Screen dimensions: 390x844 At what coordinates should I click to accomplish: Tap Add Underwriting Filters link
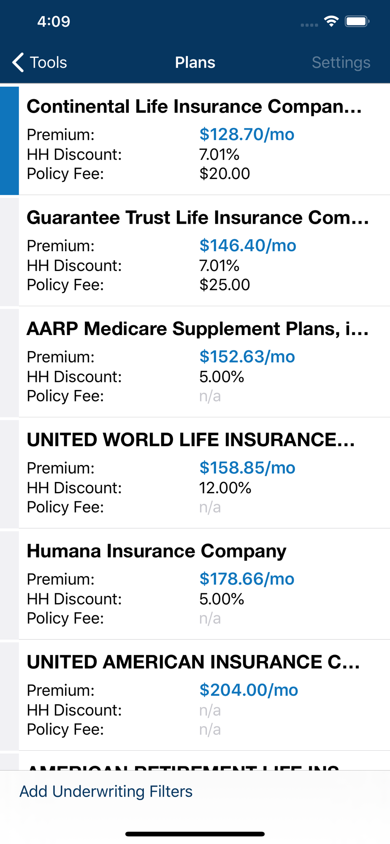[x=106, y=791]
